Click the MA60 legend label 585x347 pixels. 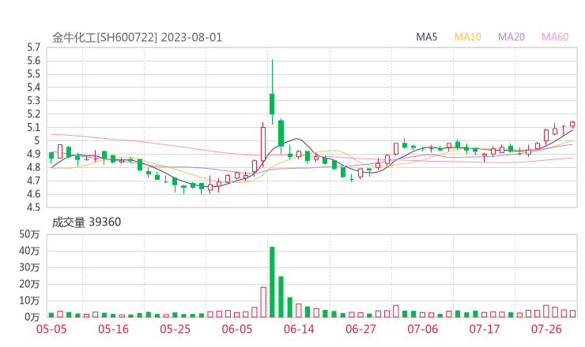pyautogui.click(x=555, y=37)
